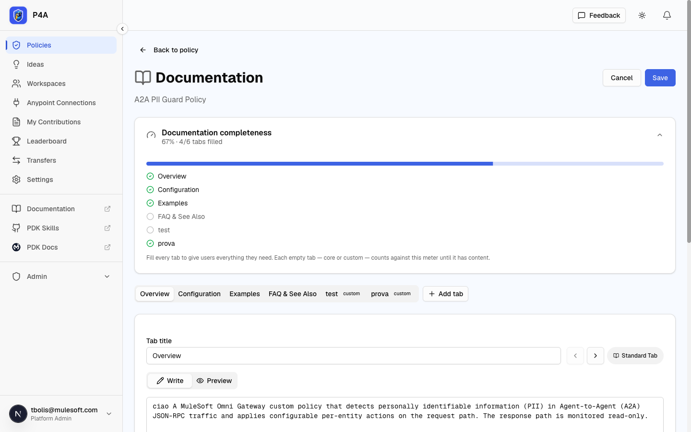Screen dimensions: 691x432
Task: Click the Anypoint Connections plug icon
Action: tap(16, 103)
